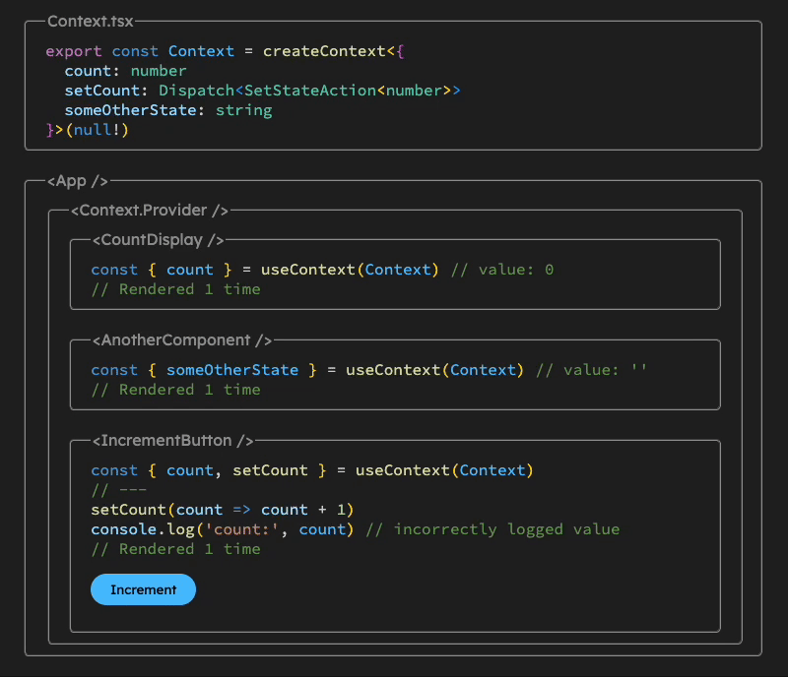Click the 'export const Context = createContext<{' line
The image size is (788, 677).
225,51
